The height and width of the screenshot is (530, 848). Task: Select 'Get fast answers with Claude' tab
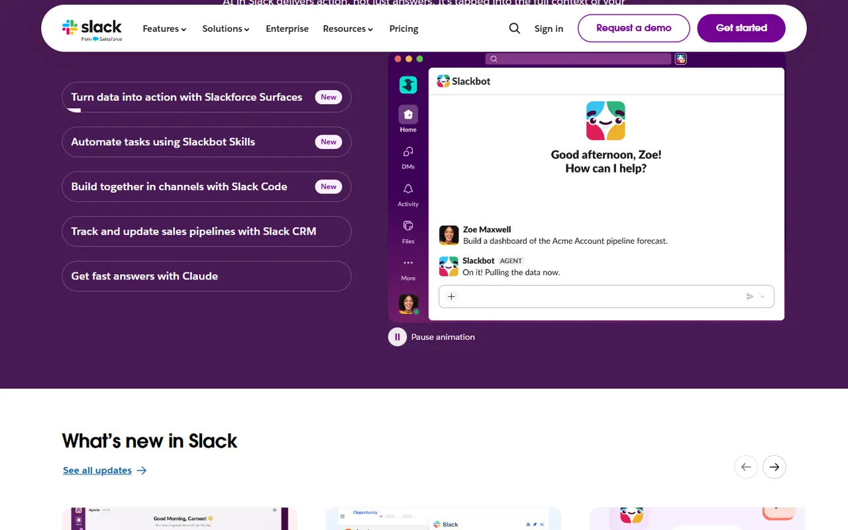(x=207, y=276)
